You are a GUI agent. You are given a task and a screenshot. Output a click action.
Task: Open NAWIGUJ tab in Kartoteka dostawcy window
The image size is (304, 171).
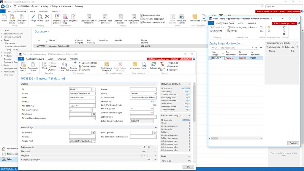62,59
